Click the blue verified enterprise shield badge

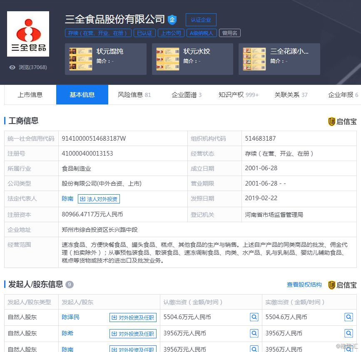pyautogui.click(x=172, y=20)
